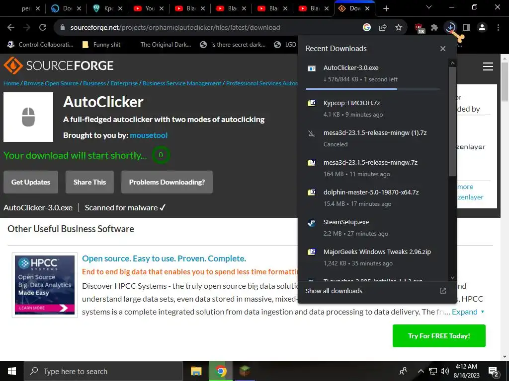Click the AutoClicker download progress bar

tap(373, 89)
